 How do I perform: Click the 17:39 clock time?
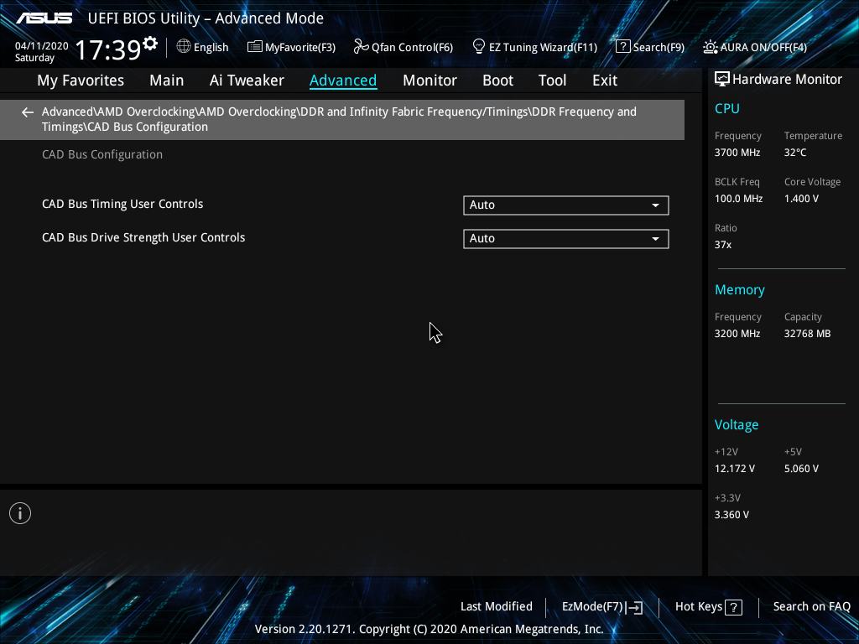point(108,49)
